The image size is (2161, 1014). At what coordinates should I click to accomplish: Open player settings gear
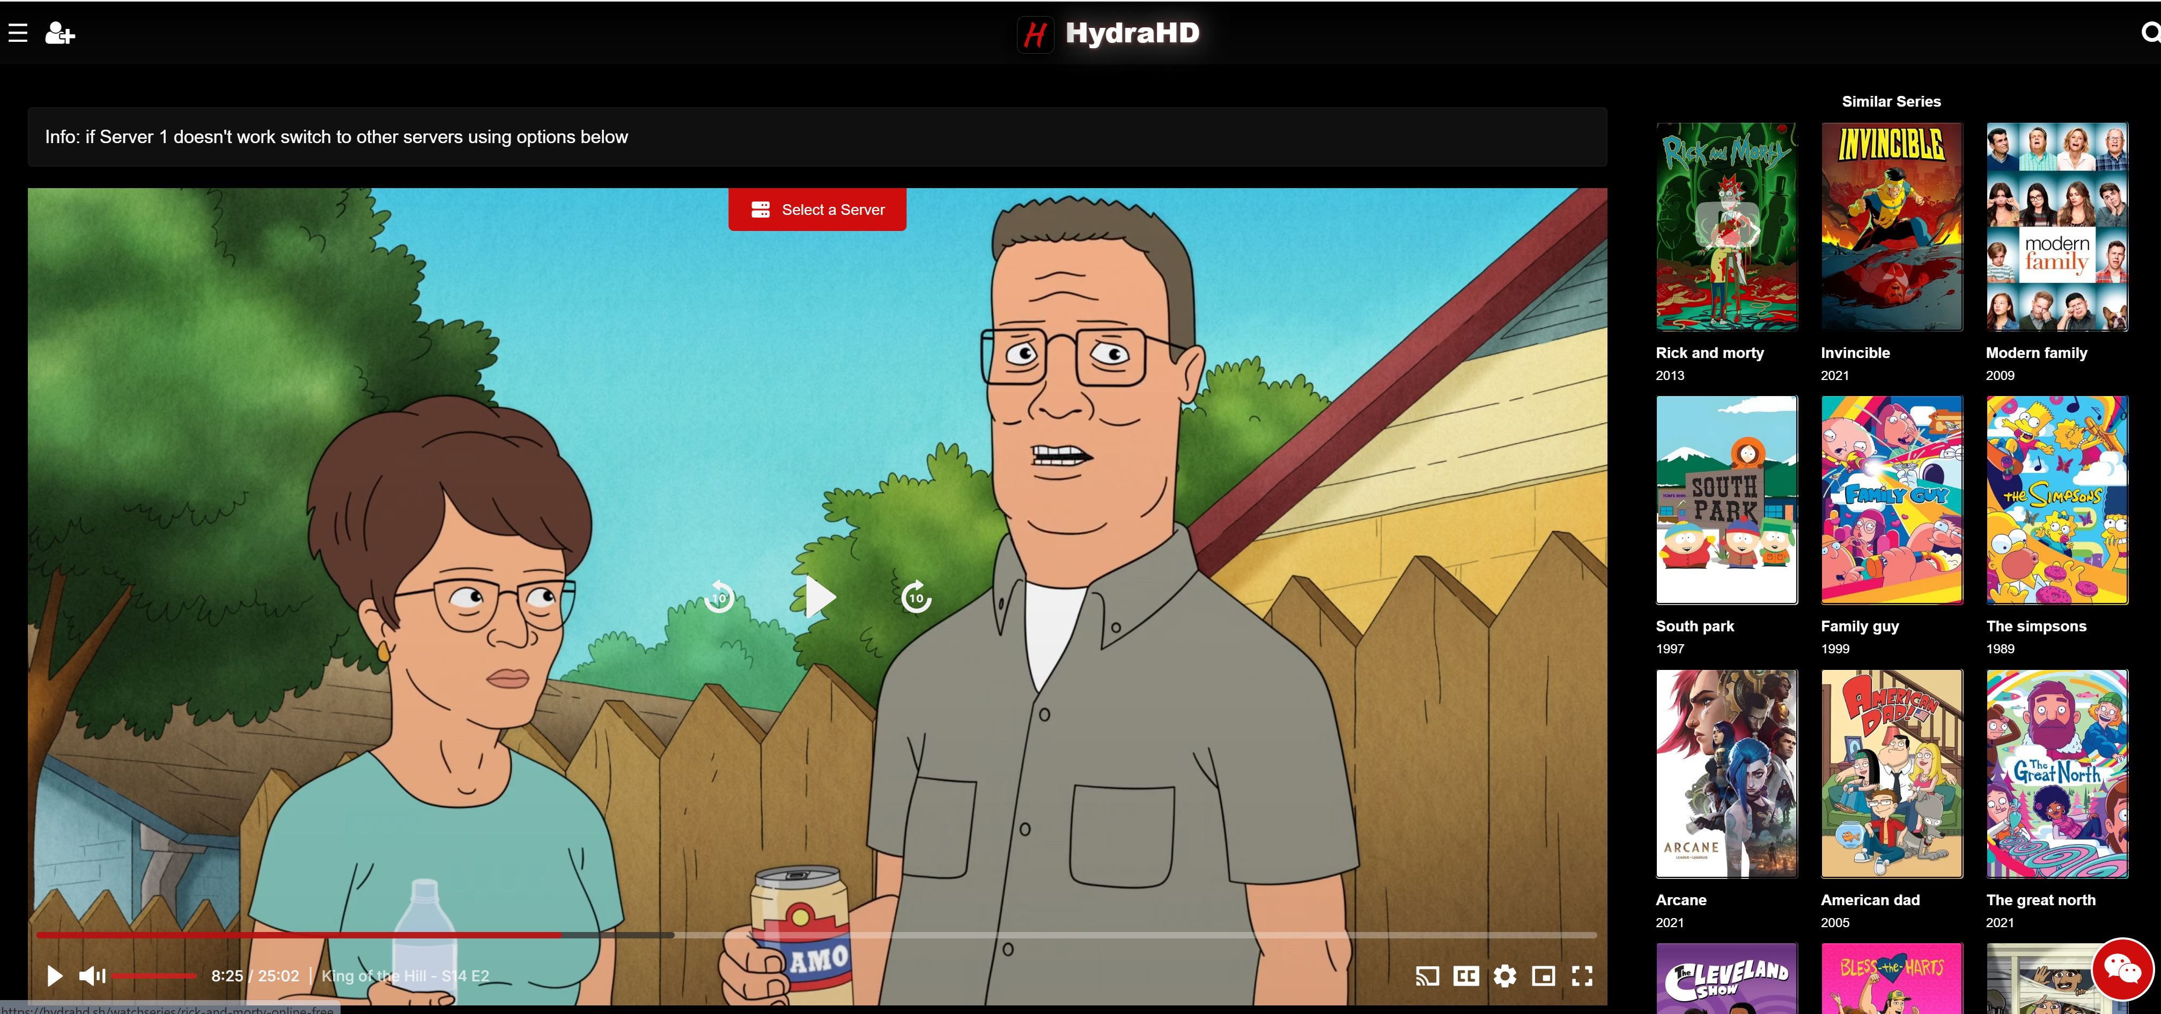(x=1505, y=975)
